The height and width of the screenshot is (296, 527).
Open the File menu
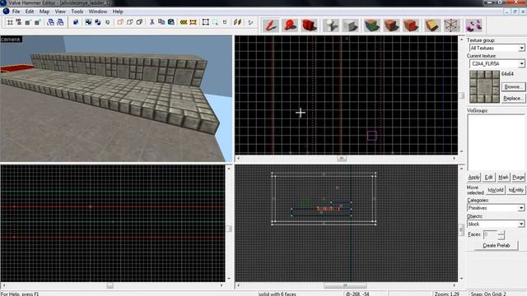(16, 12)
